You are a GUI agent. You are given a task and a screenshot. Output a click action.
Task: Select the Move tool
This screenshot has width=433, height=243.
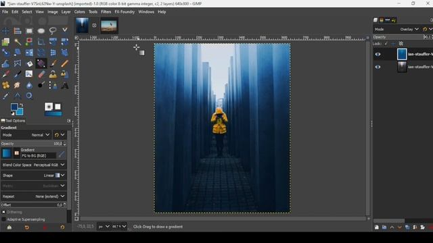point(5,30)
